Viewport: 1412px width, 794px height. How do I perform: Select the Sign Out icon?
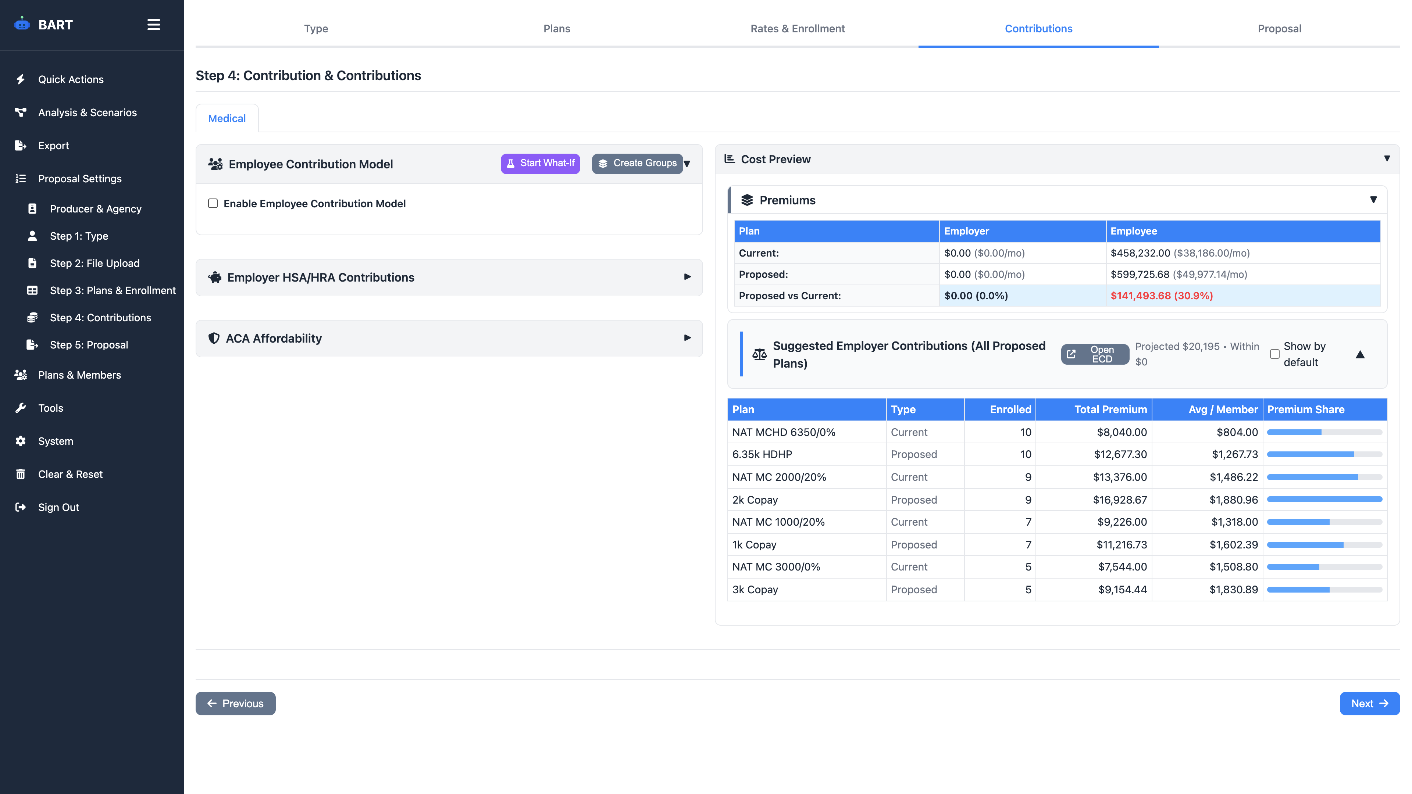click(x=20, y=507)
